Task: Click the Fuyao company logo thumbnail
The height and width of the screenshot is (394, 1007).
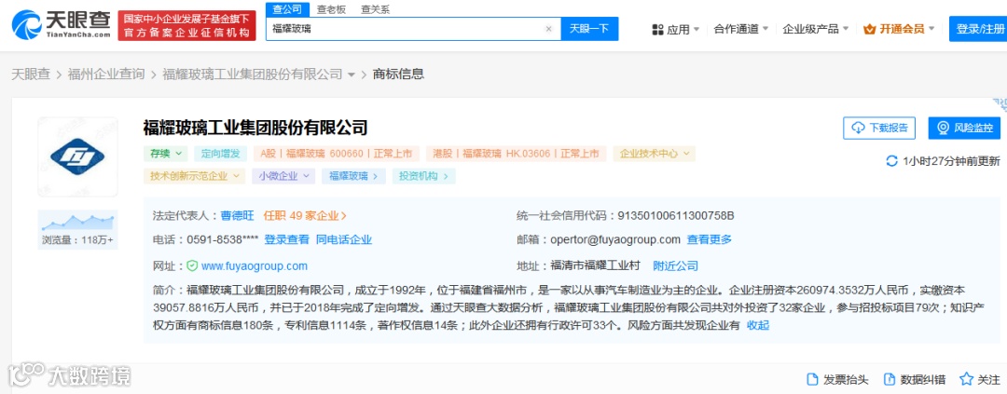Action: click(77, 156)
